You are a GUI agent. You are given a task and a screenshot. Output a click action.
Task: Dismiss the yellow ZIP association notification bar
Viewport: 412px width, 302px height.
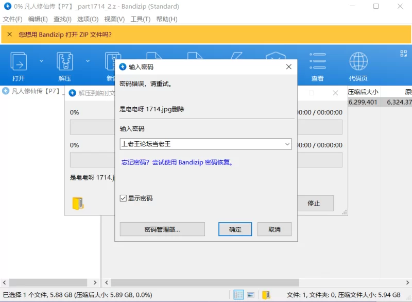(9, 35)
